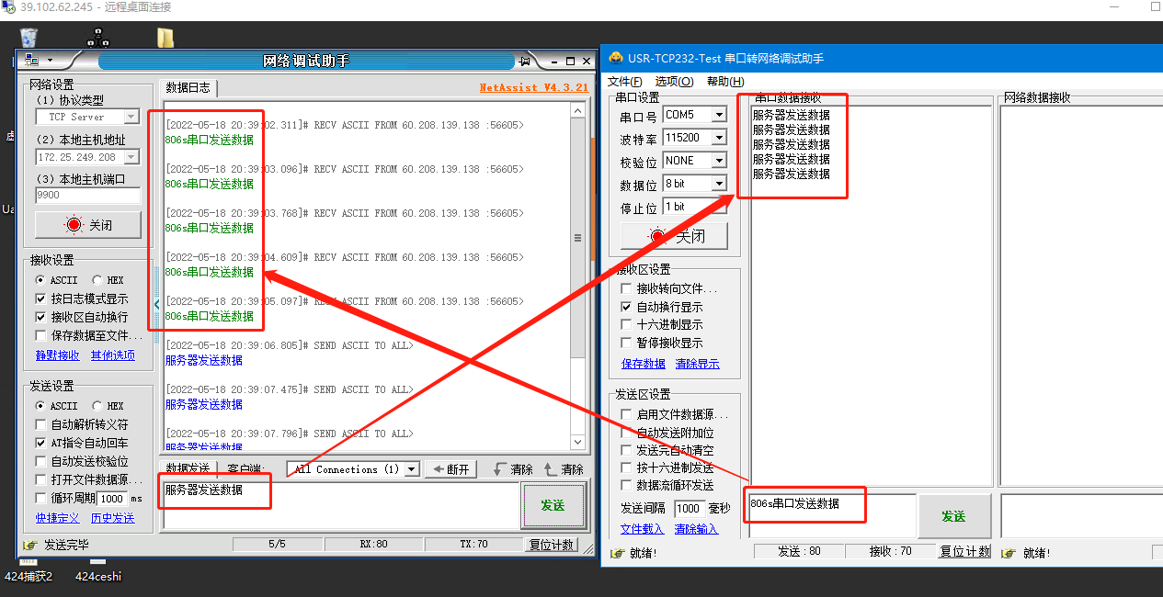Expand the All Connections client dropdown
The image size is (1163, 597).
click(x=411, y=469)
